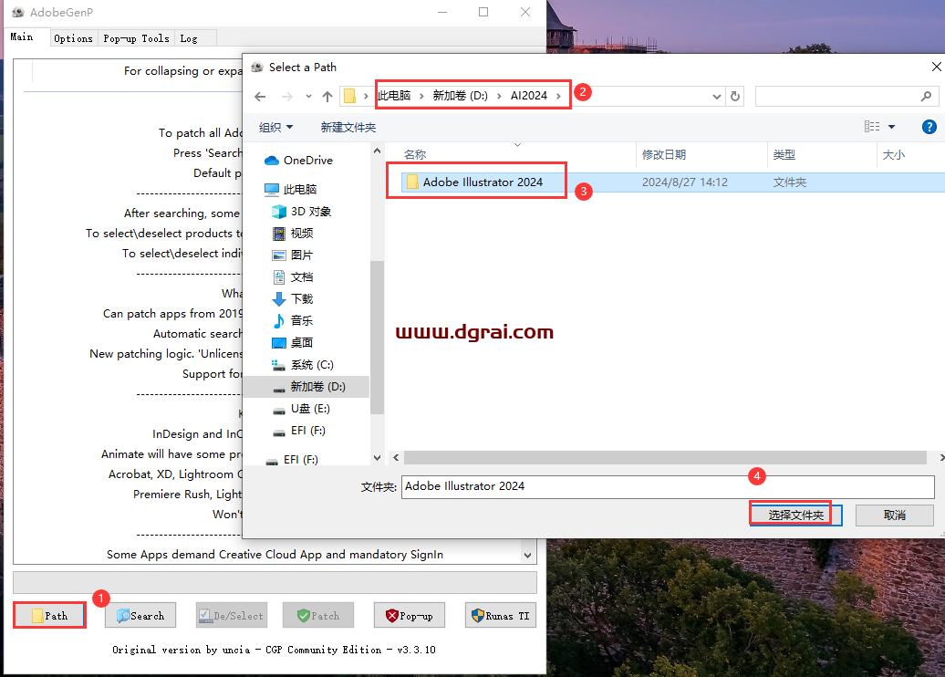
Task: Click the Path button with folder icon
Action: (x=48, y=615)
